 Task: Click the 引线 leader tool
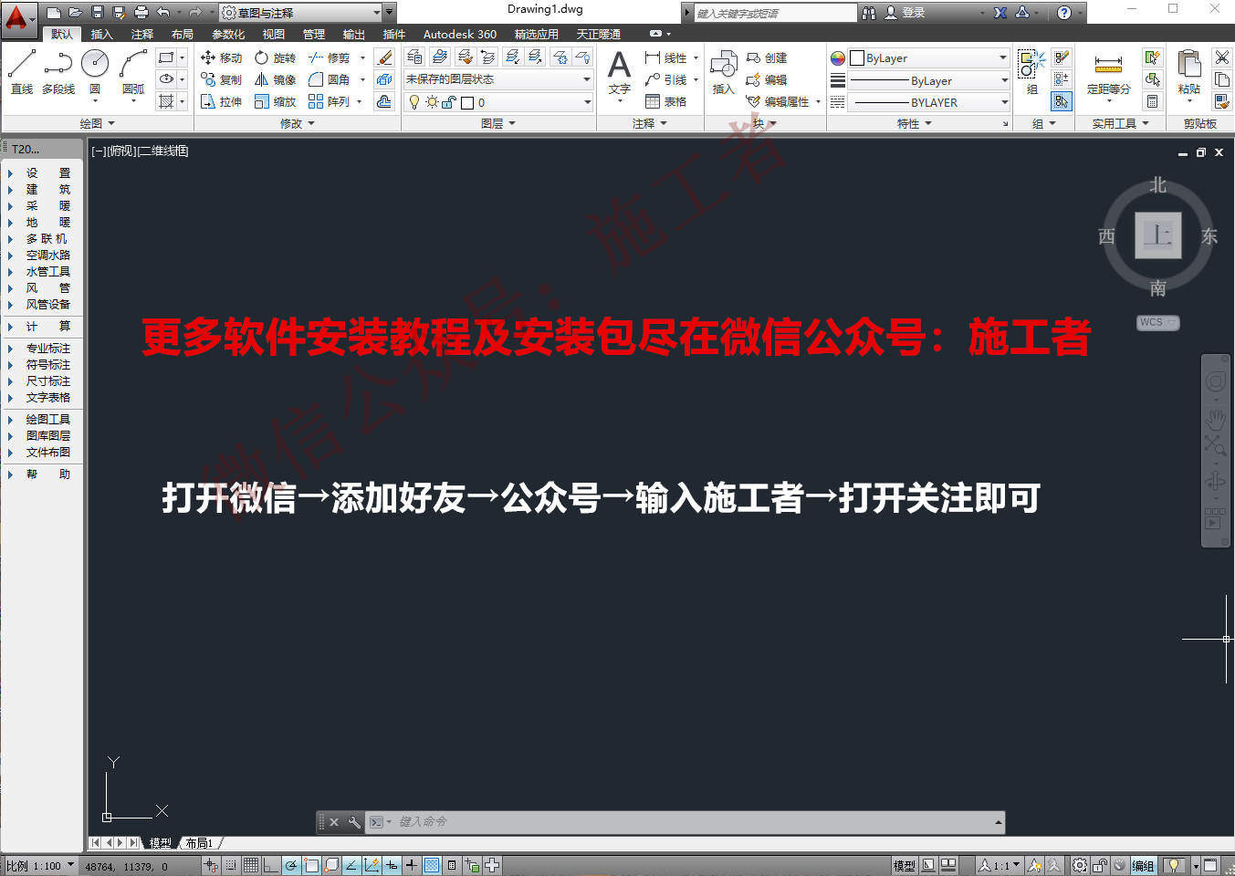click(x=665, y=79)
